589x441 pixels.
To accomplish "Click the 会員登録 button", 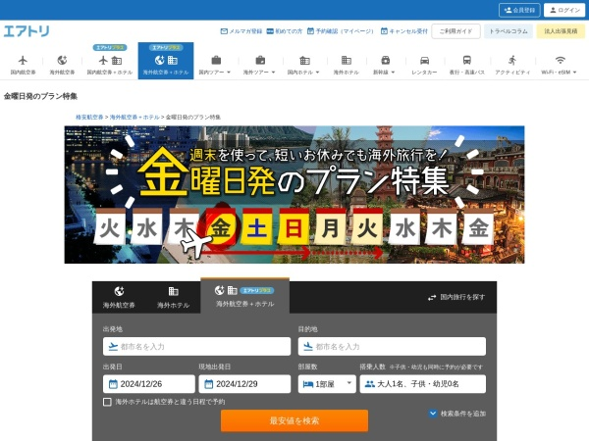I will tap(519, 10).
